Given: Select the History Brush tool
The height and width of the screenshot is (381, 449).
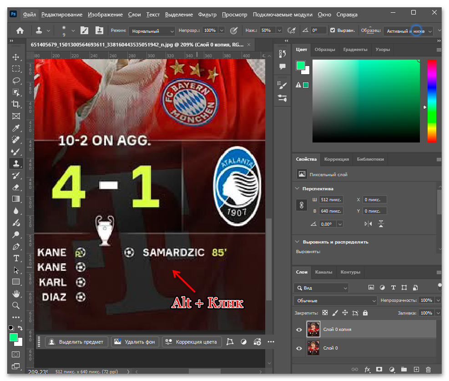Looking at the screenshot, I should [16, 175].
